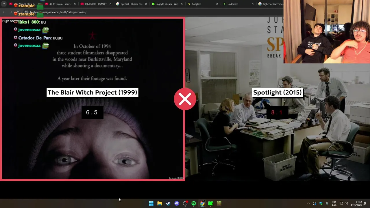Open the ESP LAA language switcher
370x208 pixels.
(x=334, y=203)
